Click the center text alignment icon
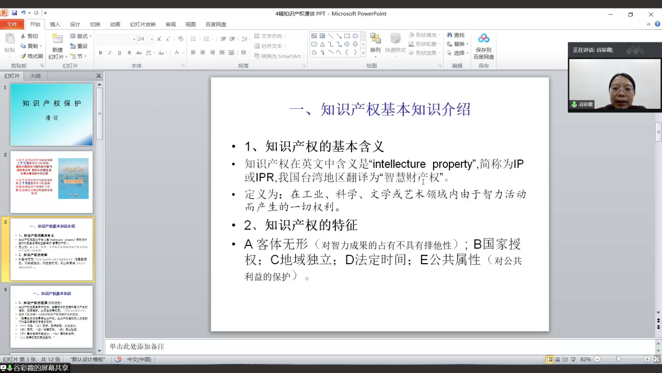Viewport: 662px width, 373px height. 203,53
